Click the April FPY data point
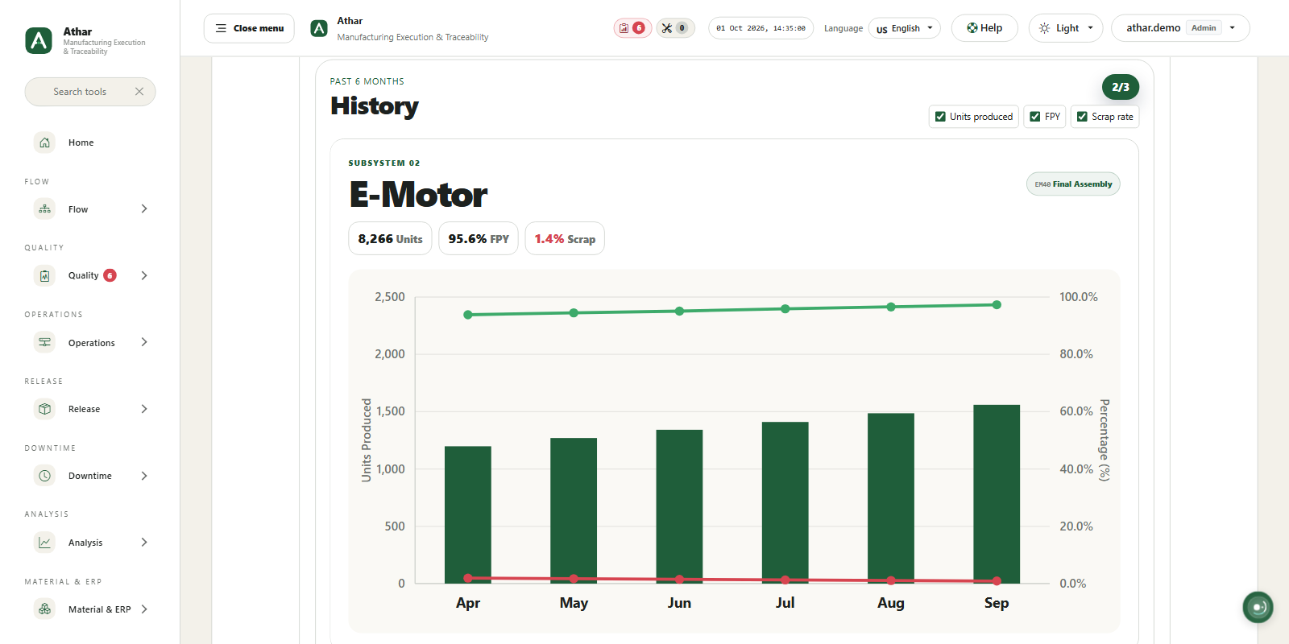Image resolution: width=1289 pixels, height=644 pixels. [468, 315]
